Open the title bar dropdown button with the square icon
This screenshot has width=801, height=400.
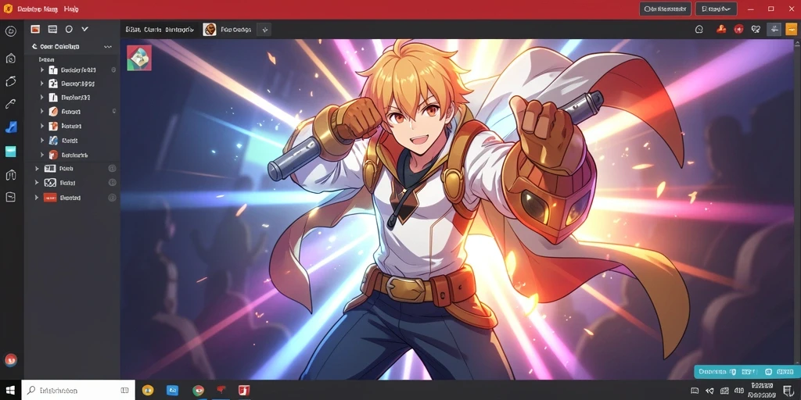coord(717,9)
